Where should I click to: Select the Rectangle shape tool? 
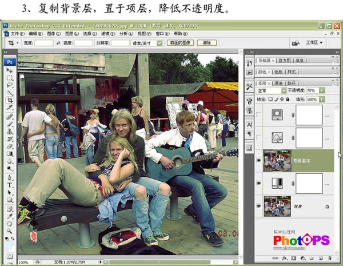(9, 200)
